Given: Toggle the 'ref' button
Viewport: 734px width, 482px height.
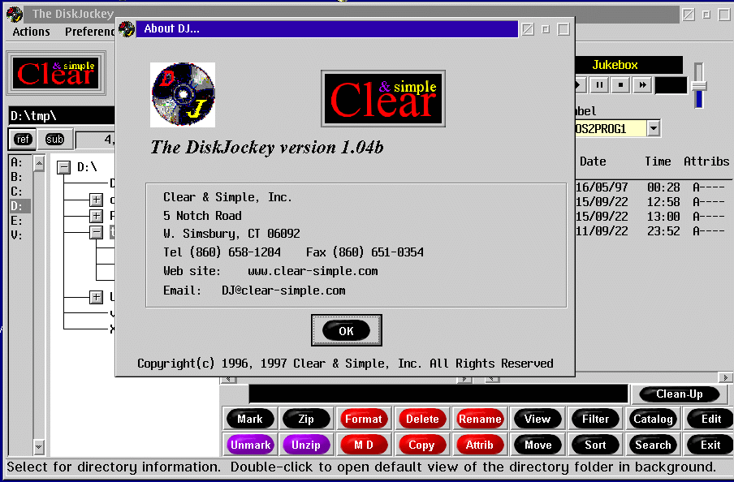Looking at the screenshot, I should pyautogui.click(x=23, y=139).
